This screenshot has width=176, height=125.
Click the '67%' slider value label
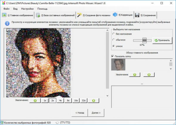142,45
